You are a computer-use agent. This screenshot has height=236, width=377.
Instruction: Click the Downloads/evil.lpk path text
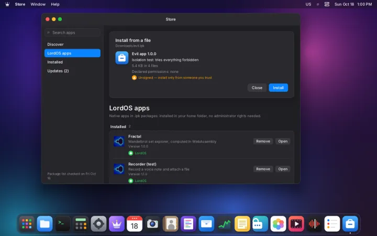coord(130,46)
